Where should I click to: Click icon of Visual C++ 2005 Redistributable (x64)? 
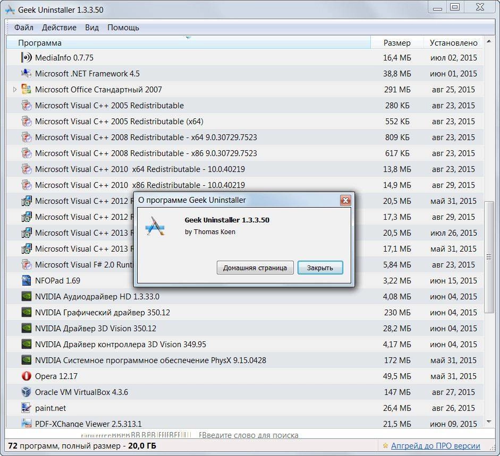point(27,122)
